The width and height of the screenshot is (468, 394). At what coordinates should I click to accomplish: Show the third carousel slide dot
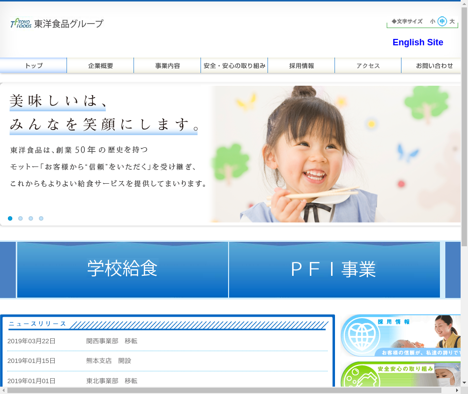(31, 218)
